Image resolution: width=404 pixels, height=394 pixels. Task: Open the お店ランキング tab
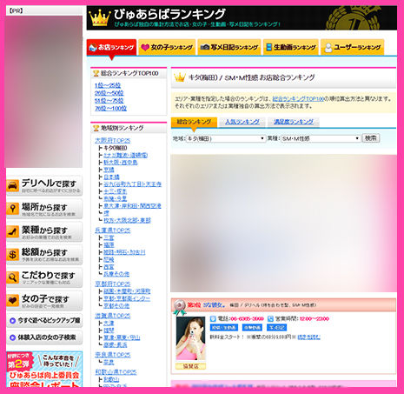[x=111, y=47]
